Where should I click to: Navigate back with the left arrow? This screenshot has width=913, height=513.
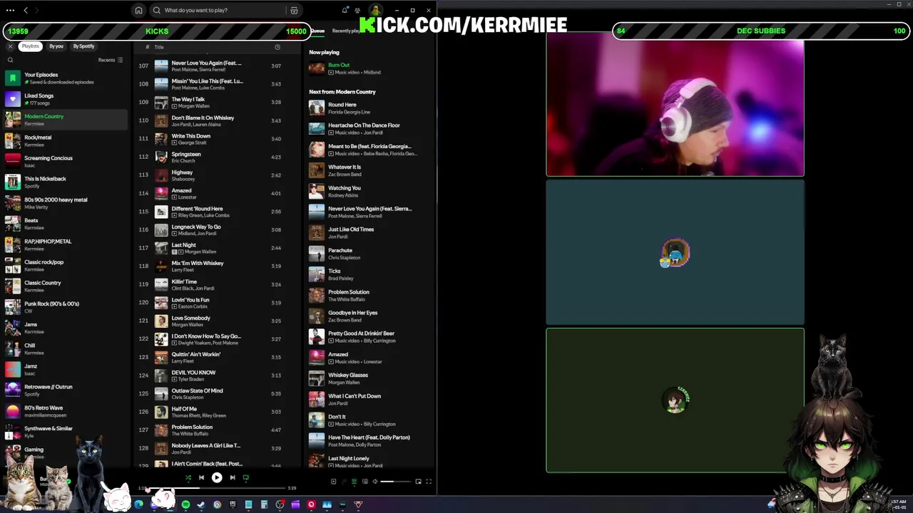pyautogui.click(x=26, y=11)
